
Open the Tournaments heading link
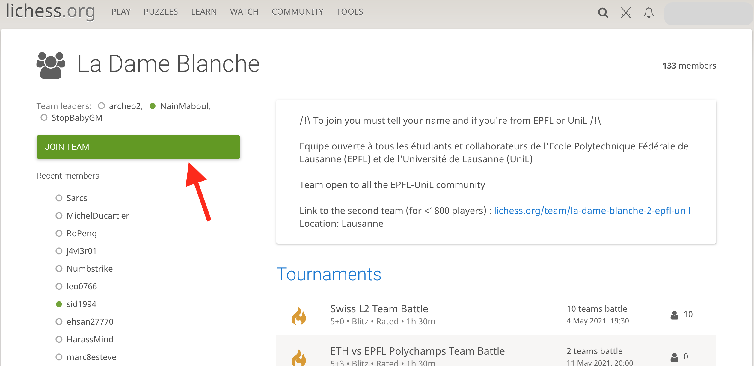[329, 274]
